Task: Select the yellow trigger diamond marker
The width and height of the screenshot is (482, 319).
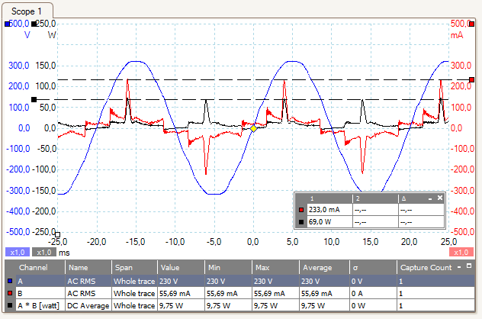Action: tap(253, 128)
